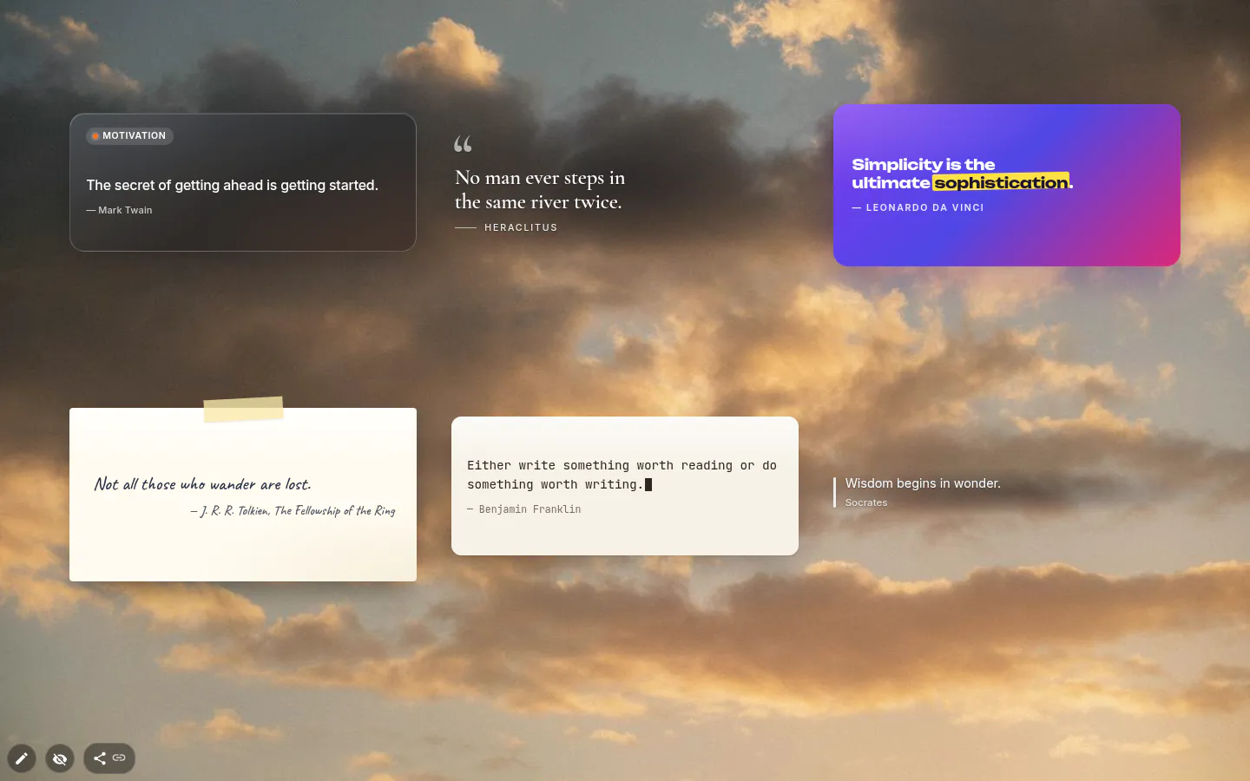Viewport: 1250px width, 781px height.
Task: Click the handwritten "Not all those who wander are lost."
Action: pos(202,484)
